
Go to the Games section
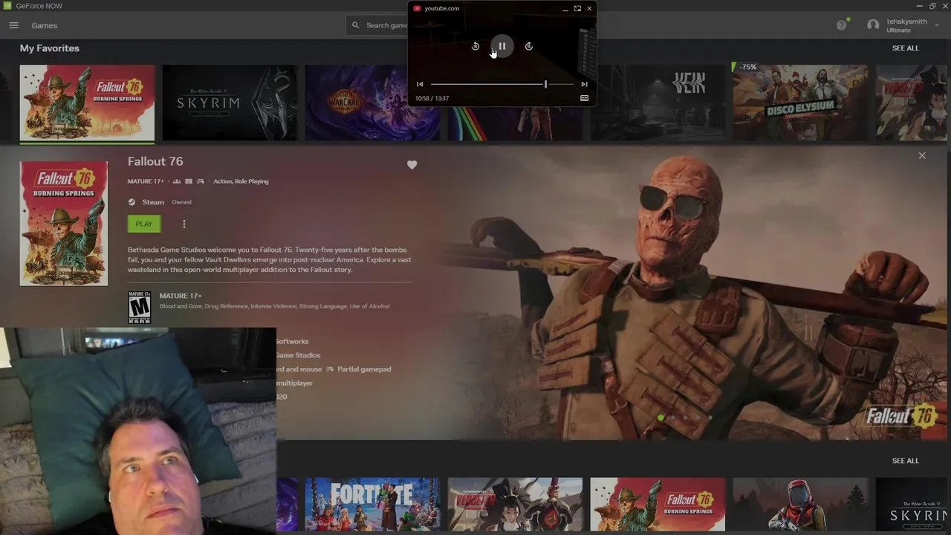pyautogui.click(x=44, y=25)
